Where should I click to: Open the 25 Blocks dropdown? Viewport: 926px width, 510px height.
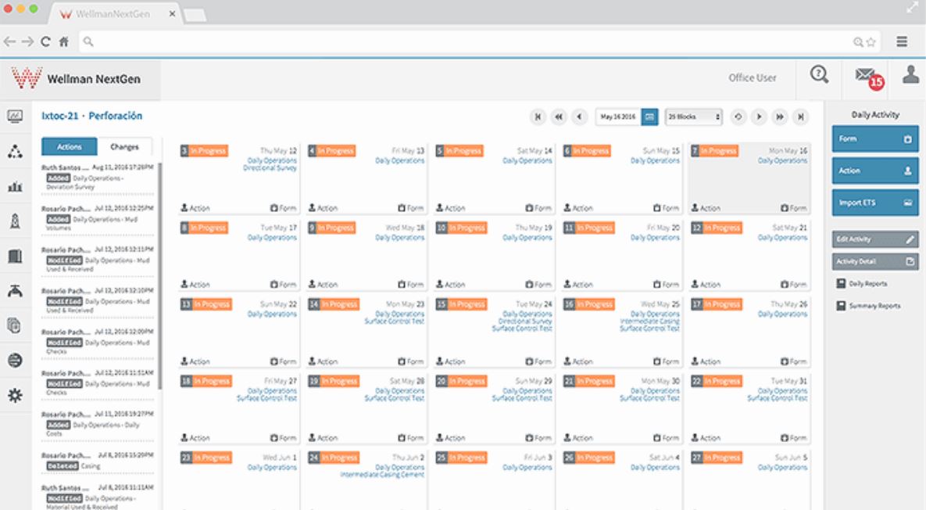(x=694, y=117)
